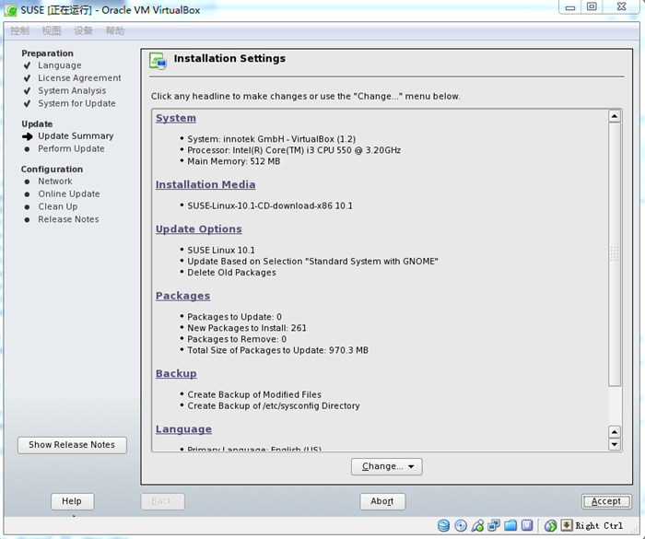Click the Language headline link
Screen dimensions: 645x539
pos(183,429)
